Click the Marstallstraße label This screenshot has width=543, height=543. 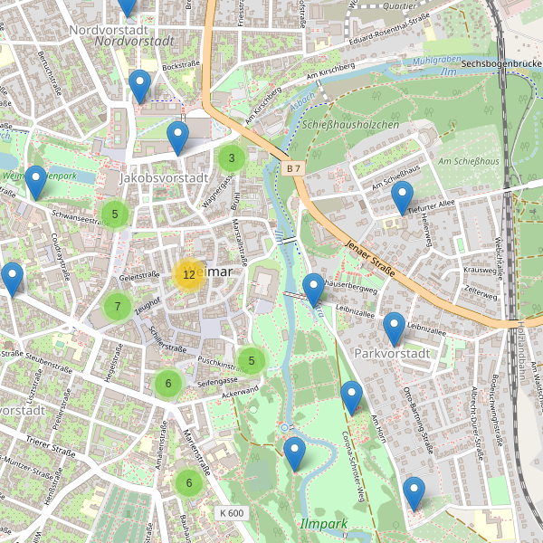tap(240, 243)
